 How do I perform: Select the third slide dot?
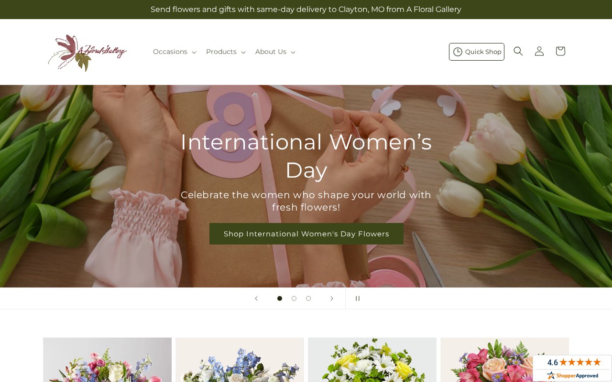tap(308, 298)
